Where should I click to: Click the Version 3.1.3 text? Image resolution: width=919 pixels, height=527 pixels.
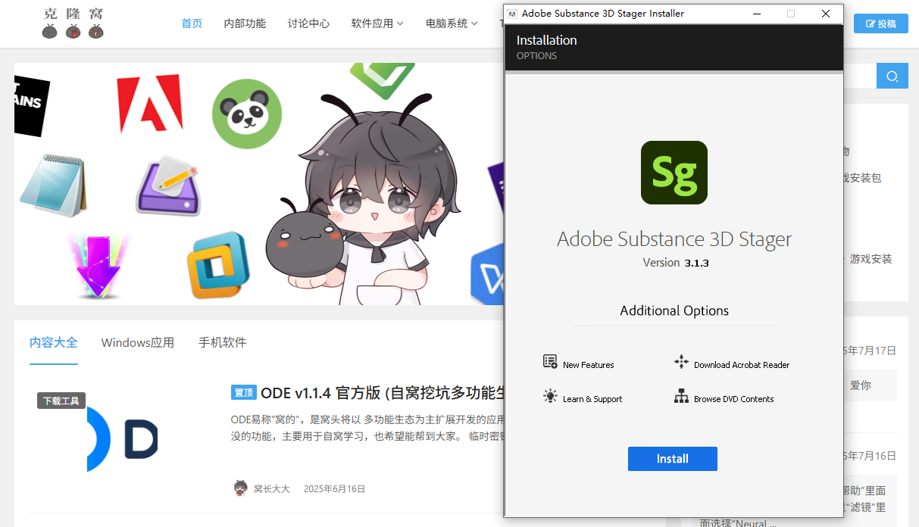(676, 263)
